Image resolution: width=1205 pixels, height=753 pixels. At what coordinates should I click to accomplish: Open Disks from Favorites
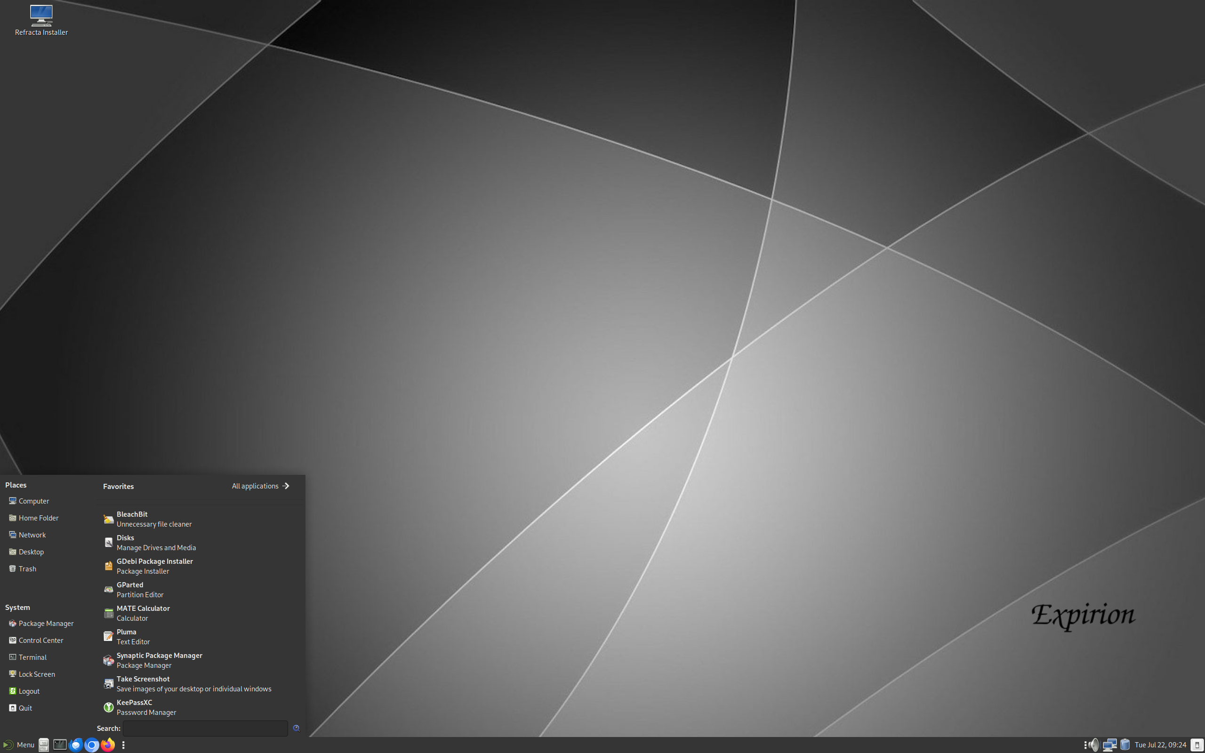tap(199, 543)
